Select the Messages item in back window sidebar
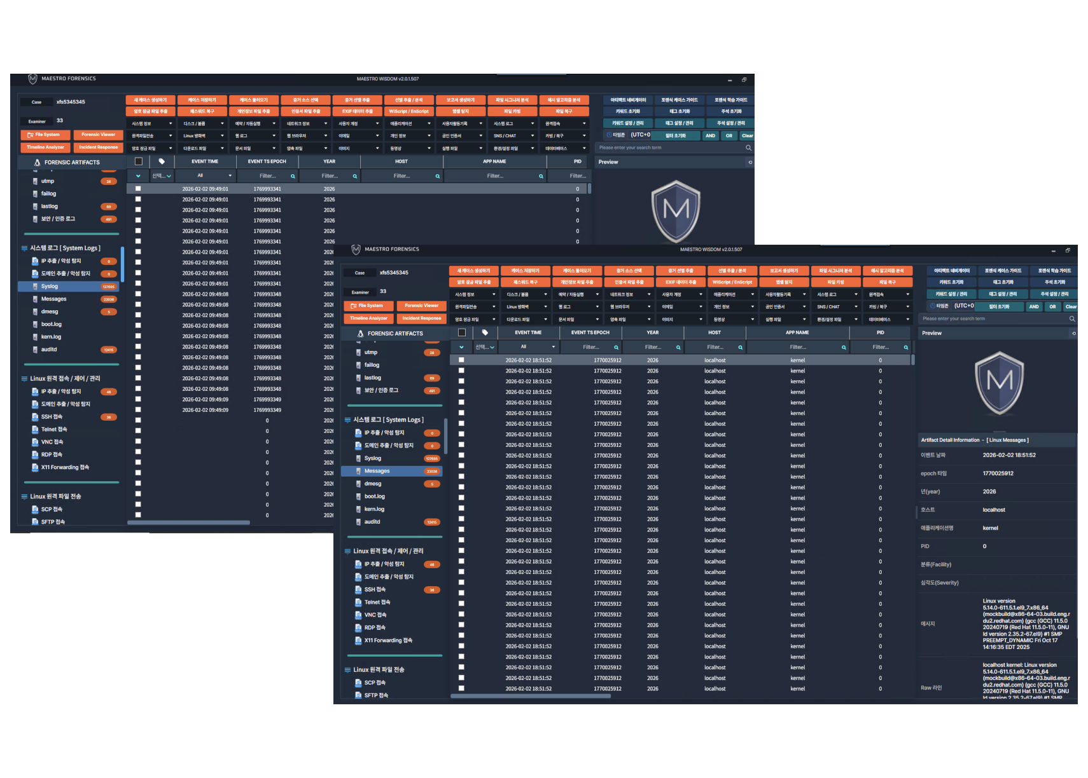The width and height of the screenshot is (1088, 778). click(69, 299)
